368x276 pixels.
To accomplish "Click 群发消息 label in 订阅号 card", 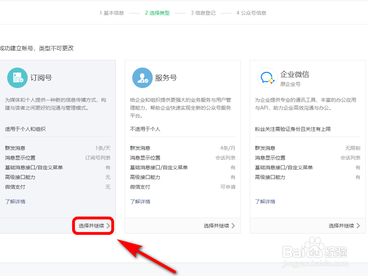I will (x=15, y=148).
